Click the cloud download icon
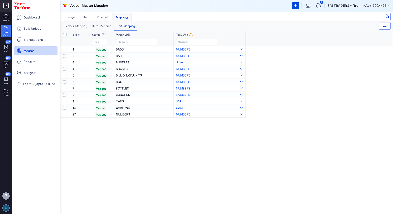The height and width of the screenshot is (214, 393). pos(308,6)
